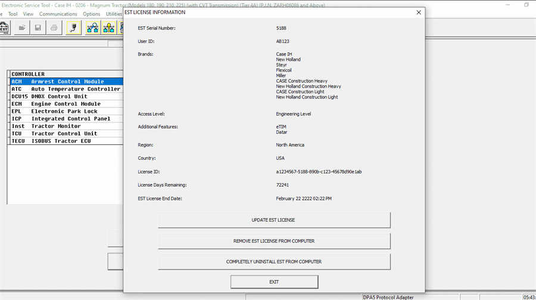Click the Engineering Level access value
This screenshot has height=300, width=536.
click(293, 114)
